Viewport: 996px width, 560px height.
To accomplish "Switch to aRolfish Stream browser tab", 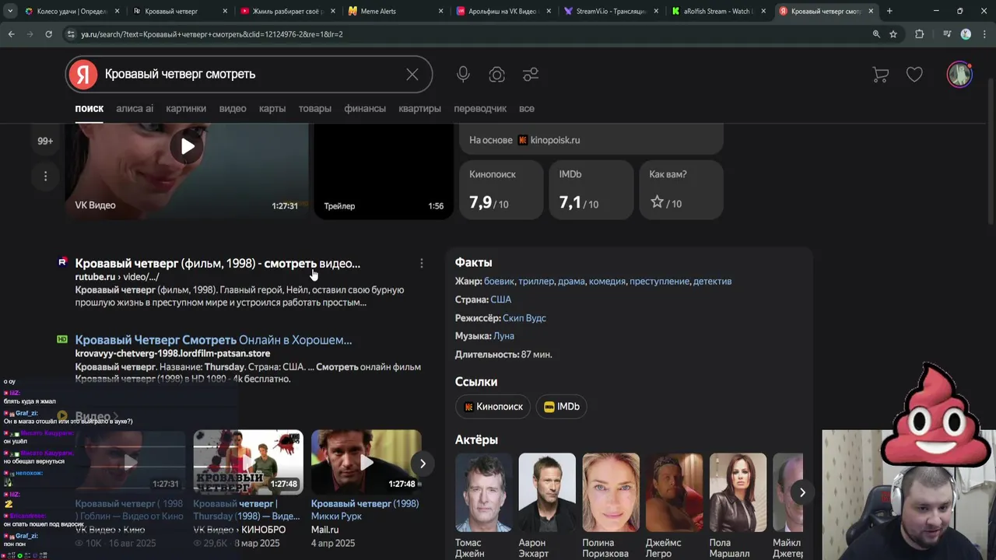I will [719, 11].
